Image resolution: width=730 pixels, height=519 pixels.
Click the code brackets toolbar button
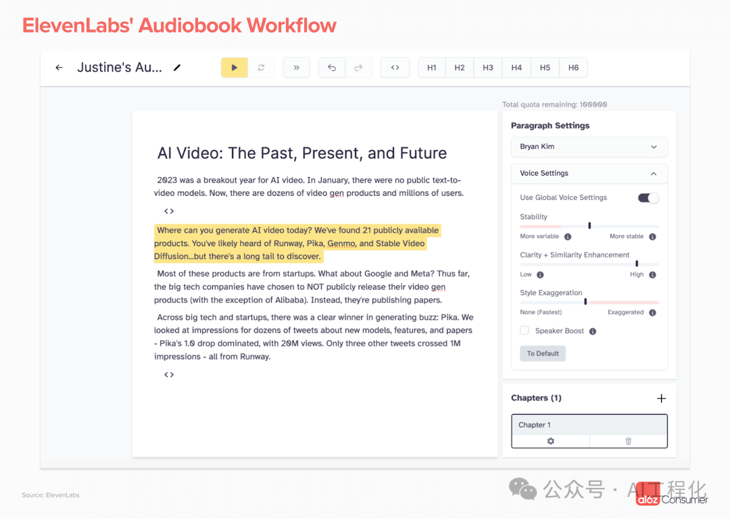coord(395,68)
